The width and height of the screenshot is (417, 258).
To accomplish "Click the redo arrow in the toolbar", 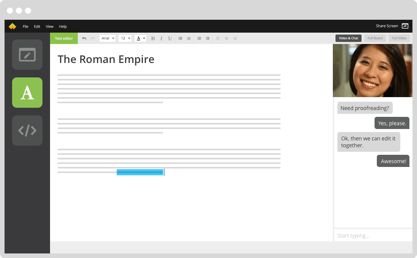I will pos(92,38).
